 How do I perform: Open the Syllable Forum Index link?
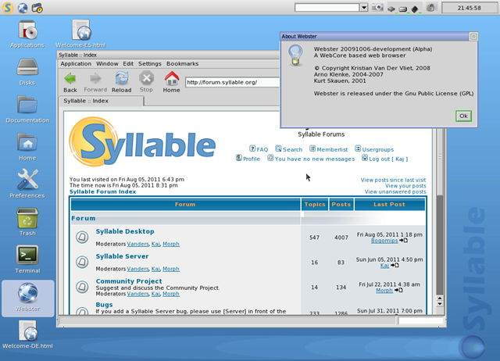click(x=102, y=191)
